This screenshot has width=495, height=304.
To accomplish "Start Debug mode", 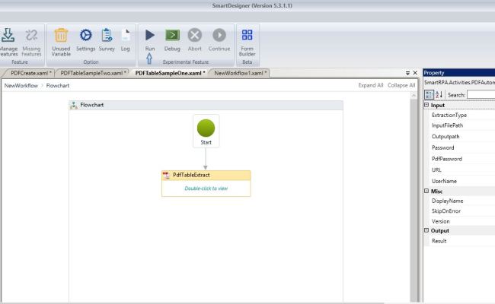I will pos(172,40).
